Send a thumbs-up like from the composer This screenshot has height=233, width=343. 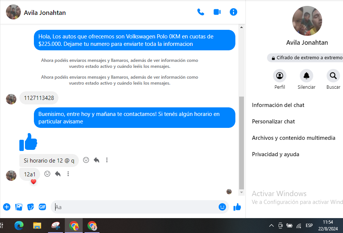coord(237,207)
